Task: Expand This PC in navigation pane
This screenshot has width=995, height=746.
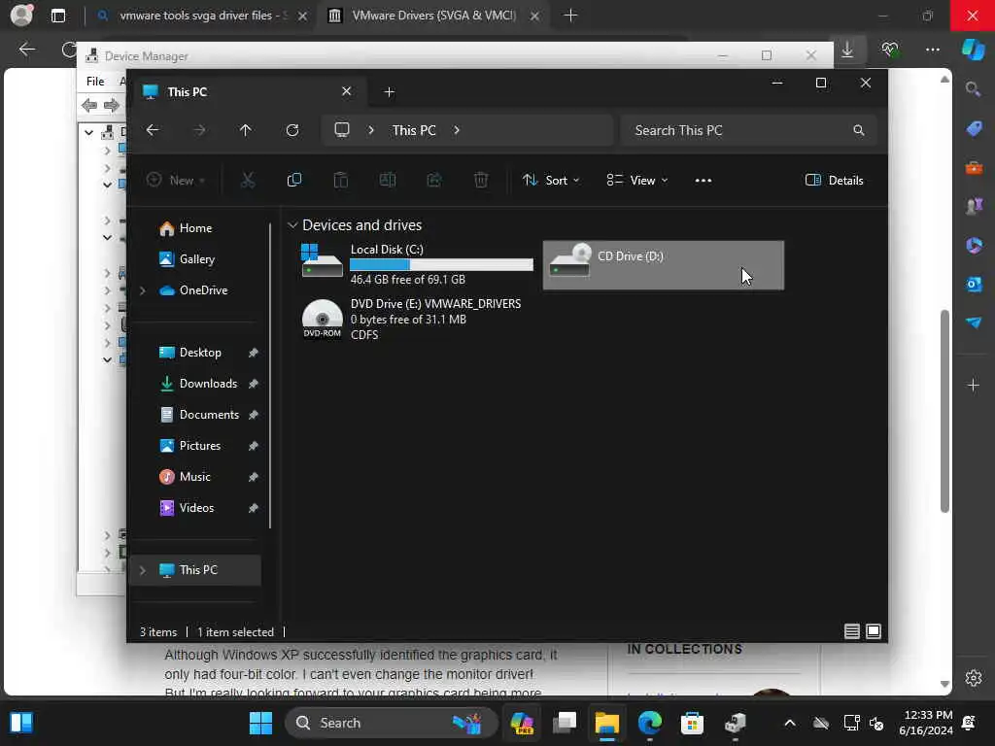Action: click(142, 570)
